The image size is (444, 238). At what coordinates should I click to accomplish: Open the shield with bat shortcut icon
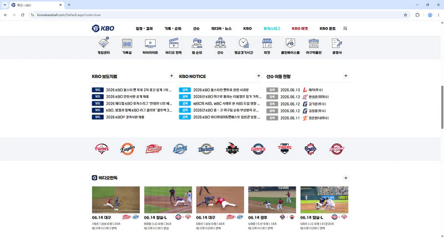click(290, 44)
